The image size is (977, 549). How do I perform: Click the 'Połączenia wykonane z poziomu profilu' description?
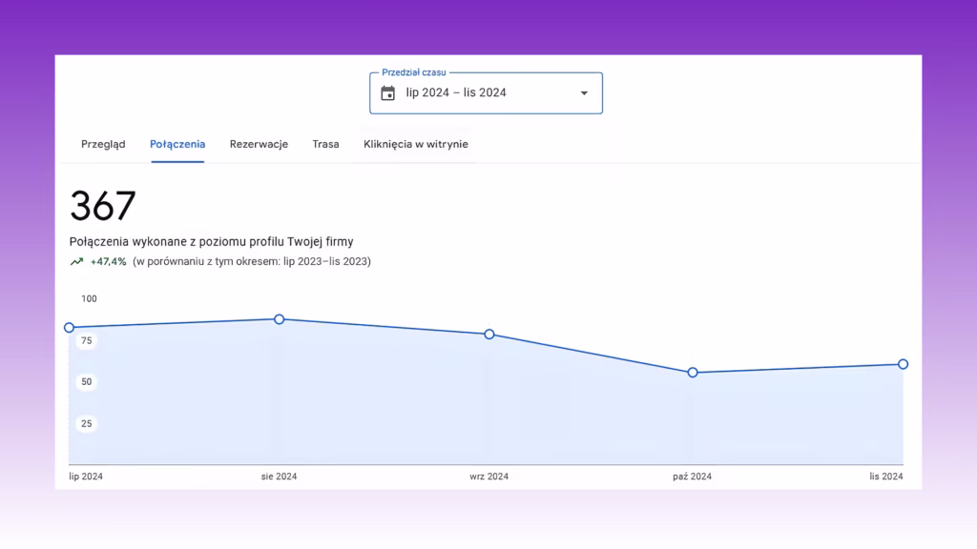pyautogui.click(x=211, y=241)
